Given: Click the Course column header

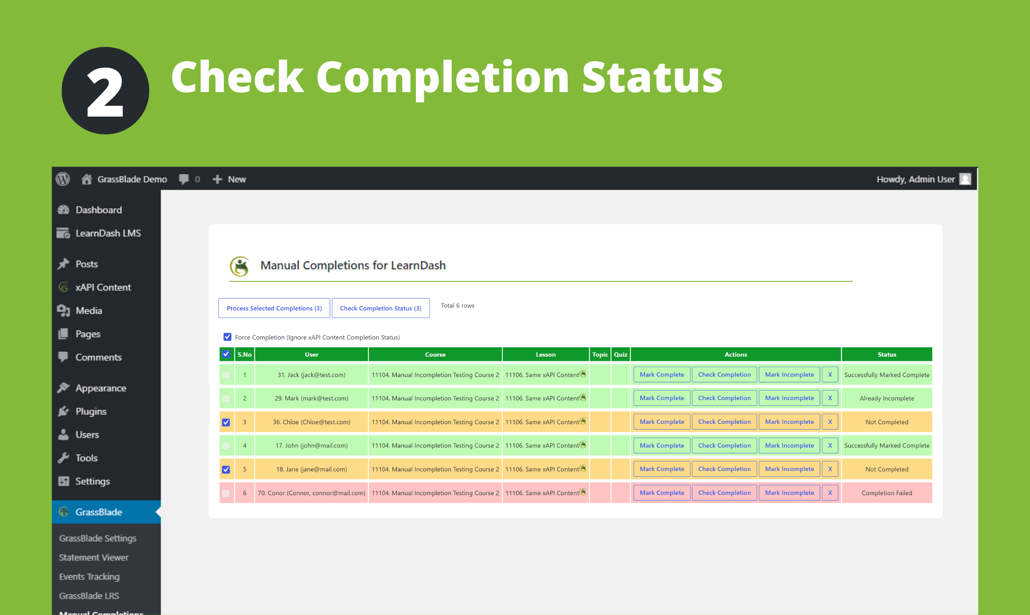Looking at the screenshot, I should click(x=435, y=354).
